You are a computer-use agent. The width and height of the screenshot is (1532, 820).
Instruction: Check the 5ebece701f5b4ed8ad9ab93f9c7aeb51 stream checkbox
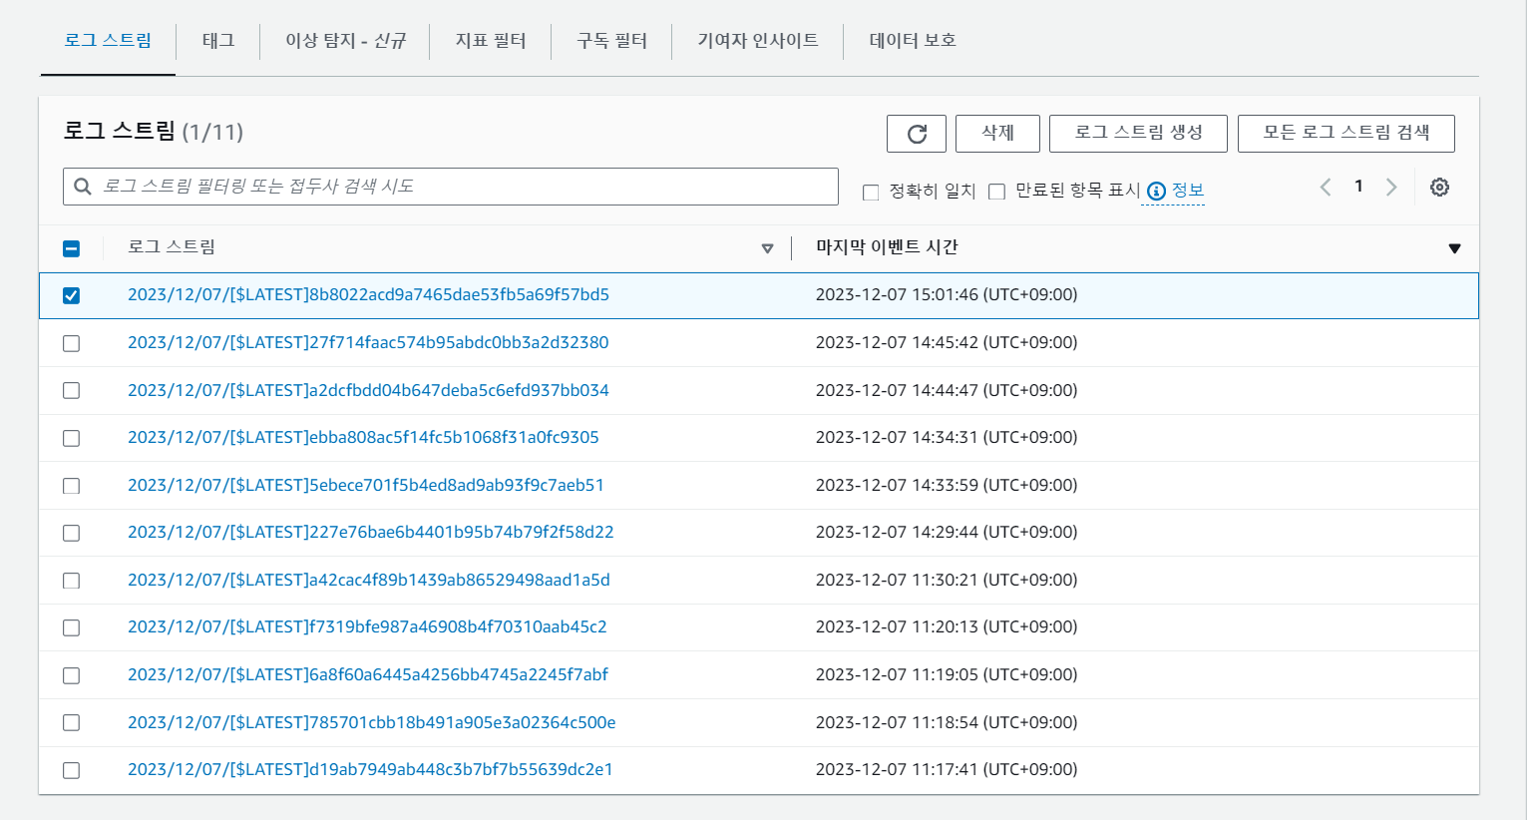[71, 486]
